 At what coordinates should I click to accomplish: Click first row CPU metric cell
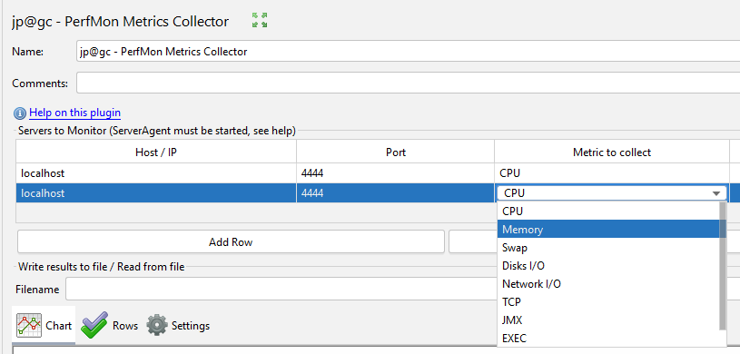[x=612, y=173]
